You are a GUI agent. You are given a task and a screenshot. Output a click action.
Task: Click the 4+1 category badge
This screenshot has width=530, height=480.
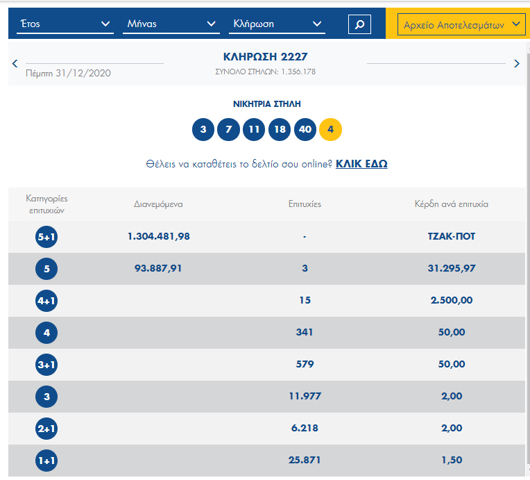(x=46, y=301)
